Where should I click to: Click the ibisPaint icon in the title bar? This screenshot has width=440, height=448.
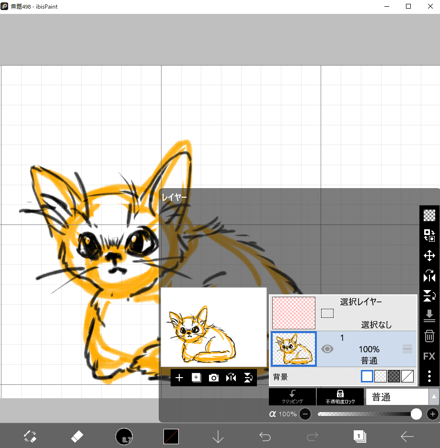point(5,6)
